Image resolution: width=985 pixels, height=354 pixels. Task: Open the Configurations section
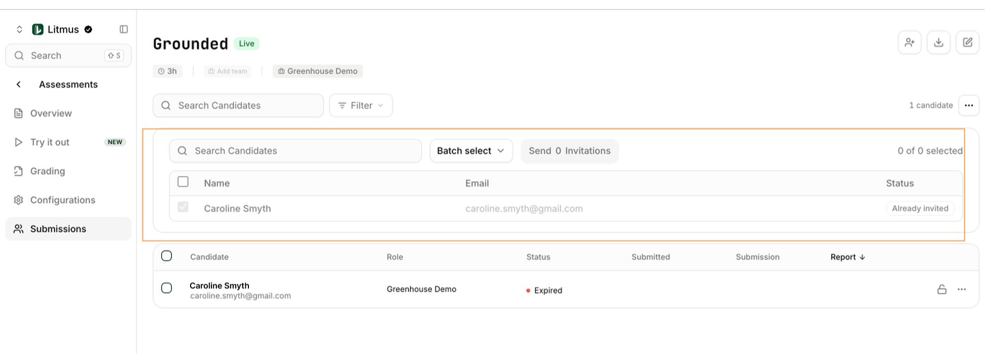tap(68, 200)
